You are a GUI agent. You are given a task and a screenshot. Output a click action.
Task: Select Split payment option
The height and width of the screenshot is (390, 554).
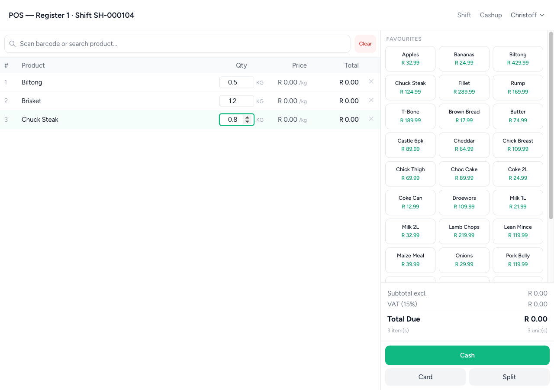(509, 377)
